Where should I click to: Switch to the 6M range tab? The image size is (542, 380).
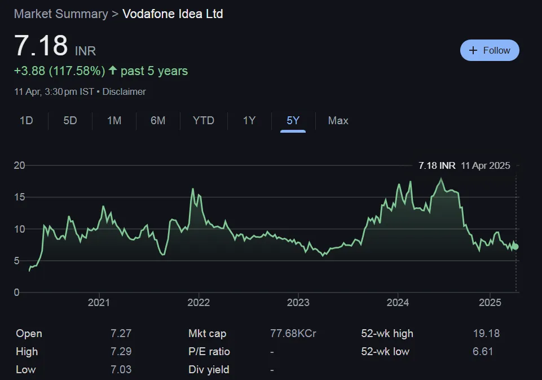pos(158,120)
